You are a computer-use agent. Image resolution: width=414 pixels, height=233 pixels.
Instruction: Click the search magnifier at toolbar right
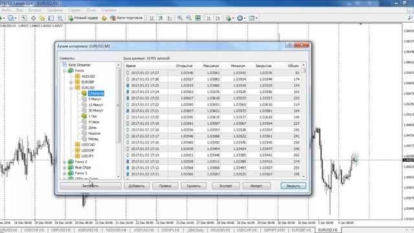409,18
